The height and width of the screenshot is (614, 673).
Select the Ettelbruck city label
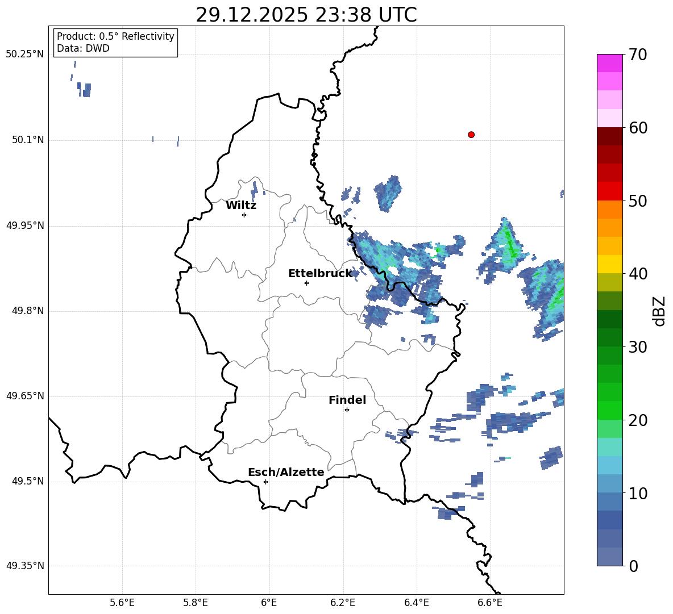pos(320,274)
